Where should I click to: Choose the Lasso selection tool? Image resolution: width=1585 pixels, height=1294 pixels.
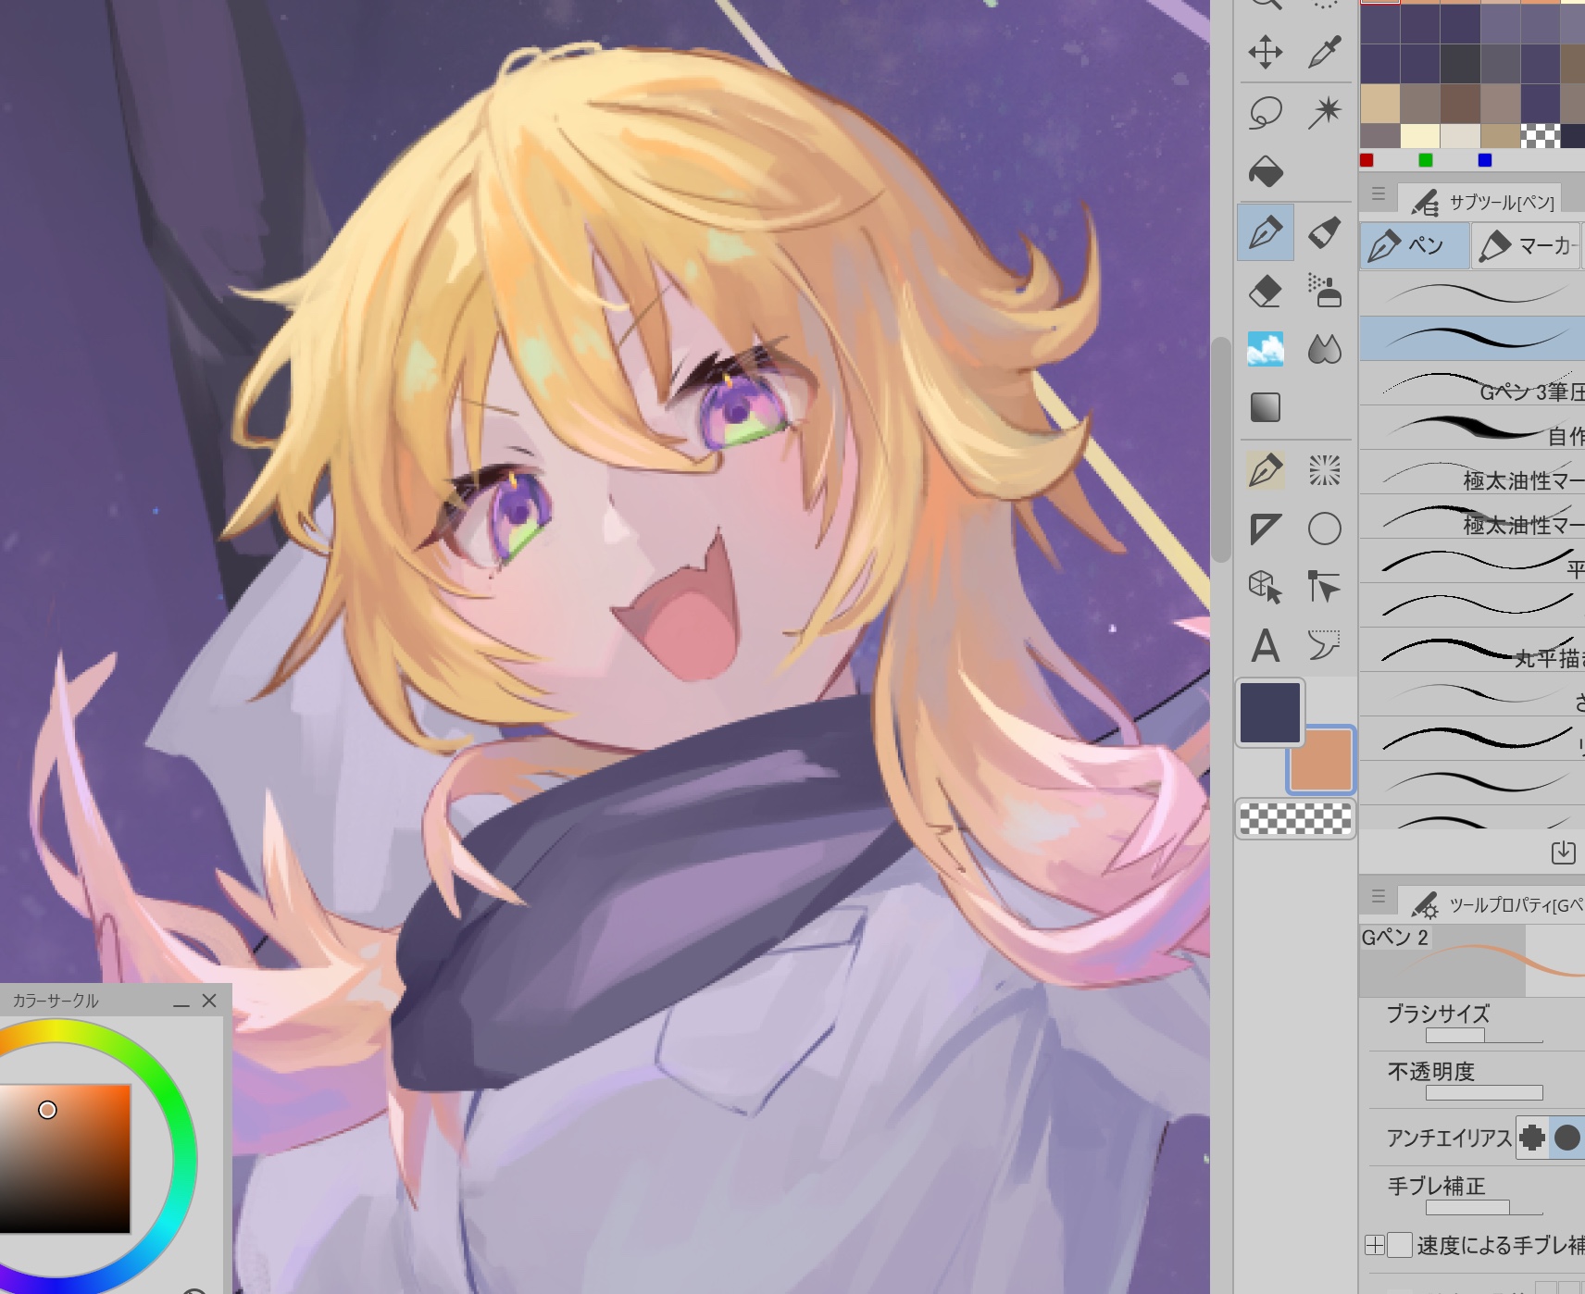pos(1265,113)
